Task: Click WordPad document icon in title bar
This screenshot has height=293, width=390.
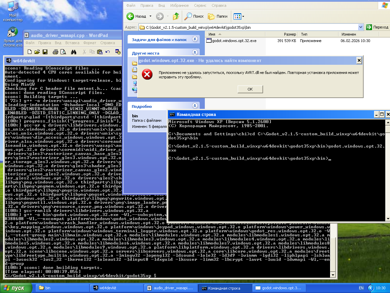Action: (x=26, y=35)
